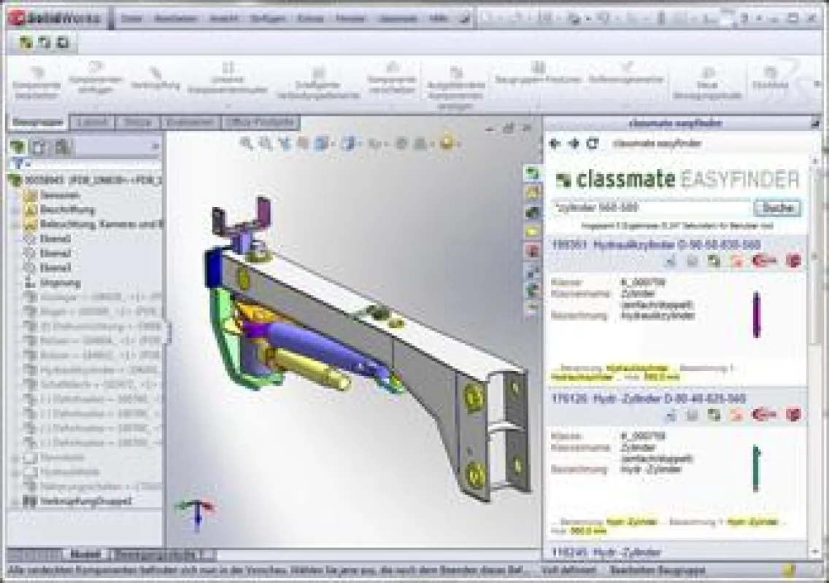Switch to the Layout ribbon tab

(x=92, y=122)
